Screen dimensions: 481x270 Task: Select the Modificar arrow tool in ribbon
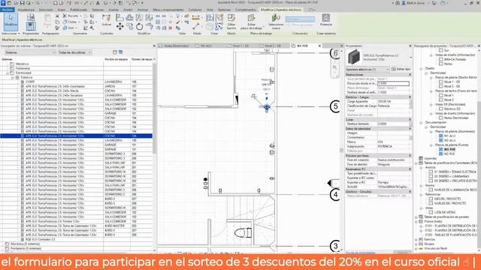(11, 22)
